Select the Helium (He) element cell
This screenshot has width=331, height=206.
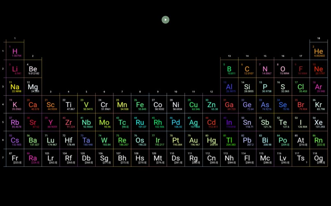click(x=319, y=51)
